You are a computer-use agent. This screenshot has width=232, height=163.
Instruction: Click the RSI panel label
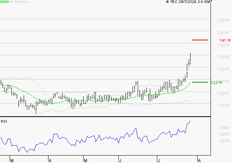click(x=4, y=122)
